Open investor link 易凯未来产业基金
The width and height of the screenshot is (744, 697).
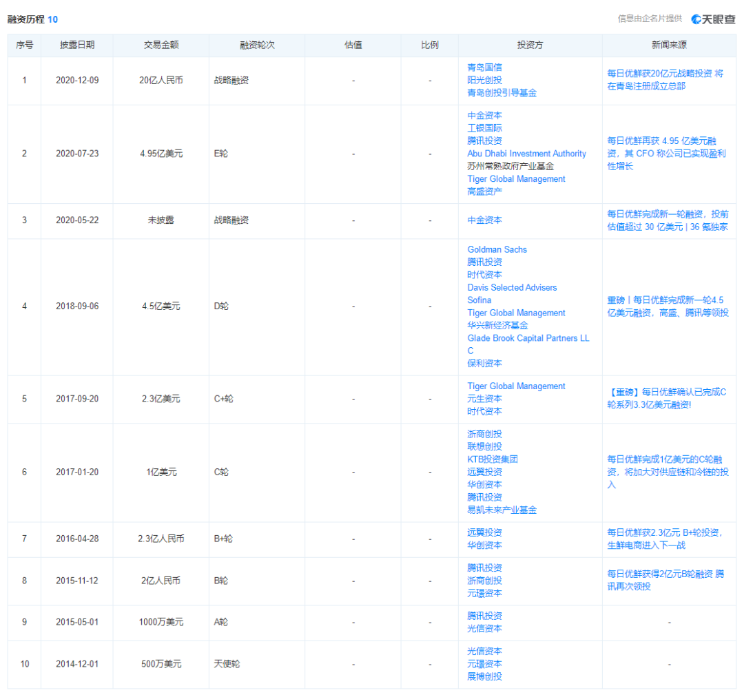(502, 510)
